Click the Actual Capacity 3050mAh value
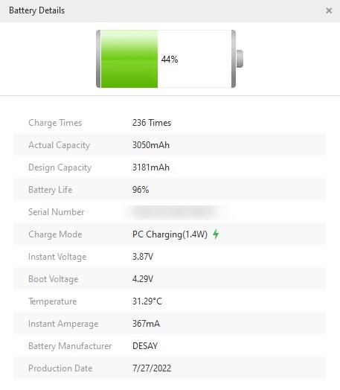 (151, 145)
